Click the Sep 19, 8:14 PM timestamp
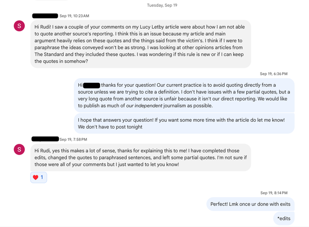 coord(273,193)
